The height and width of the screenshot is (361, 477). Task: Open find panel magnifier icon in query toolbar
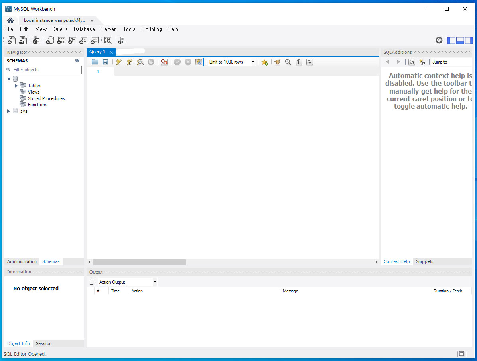coord(288,62)
